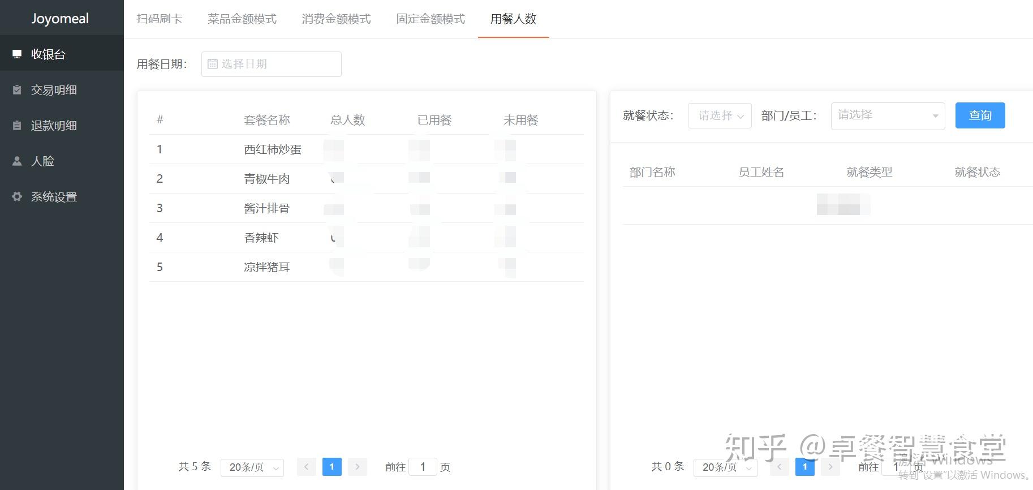This screenshot has width=1033, height=490.
Task: Select the 酱汁排骨 row
Action: pos(367,208)
